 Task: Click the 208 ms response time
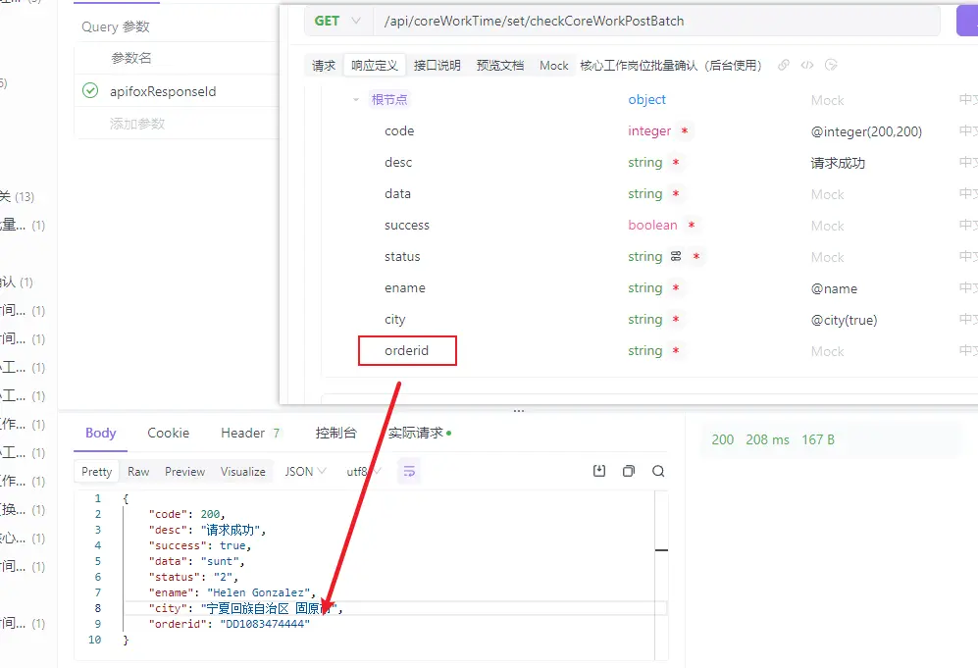767,439
